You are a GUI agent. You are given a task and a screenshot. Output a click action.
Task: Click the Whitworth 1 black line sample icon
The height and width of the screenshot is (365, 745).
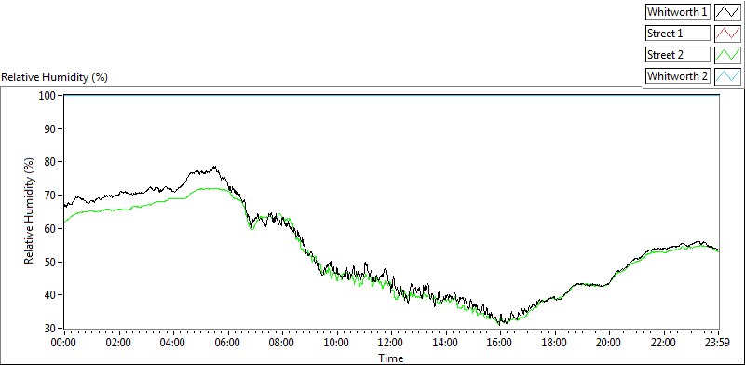click(727, 12)
